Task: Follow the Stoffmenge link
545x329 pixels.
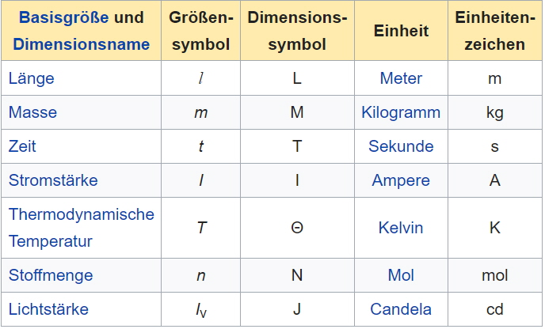Action: tap(51, 275)
